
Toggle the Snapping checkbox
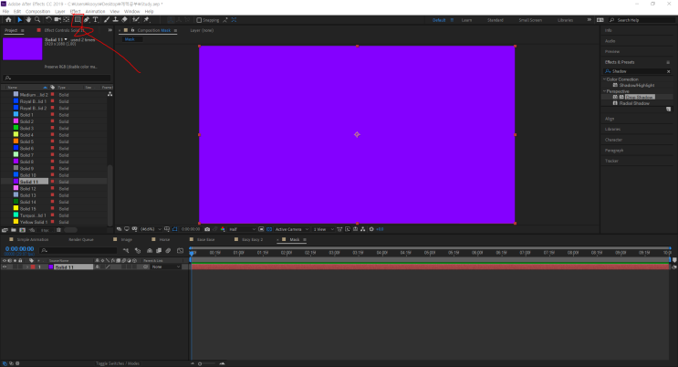199,20
